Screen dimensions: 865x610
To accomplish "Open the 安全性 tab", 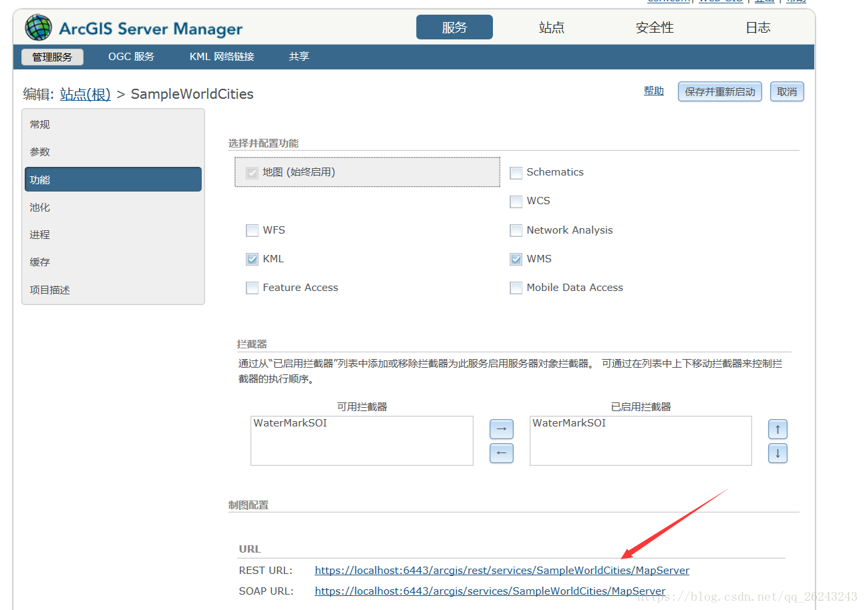I will coord(655,27).
